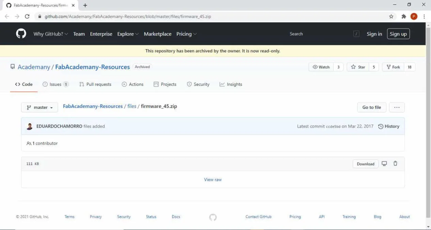
Task: Open the three-dots more options button
Action: (397, 107)
